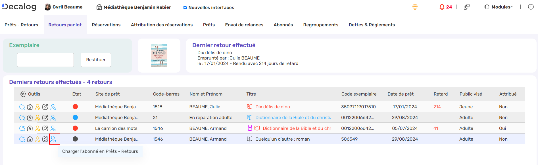Open Quelqu'un d'autre : roman title
This screenshot has width=538, height=165.
pyautogui.click(x=283, y=139)
